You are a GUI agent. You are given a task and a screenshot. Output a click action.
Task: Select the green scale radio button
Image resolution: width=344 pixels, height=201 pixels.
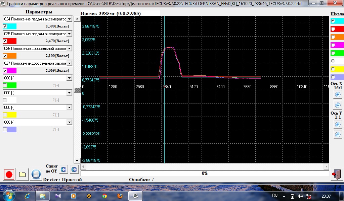pos(333,53)
